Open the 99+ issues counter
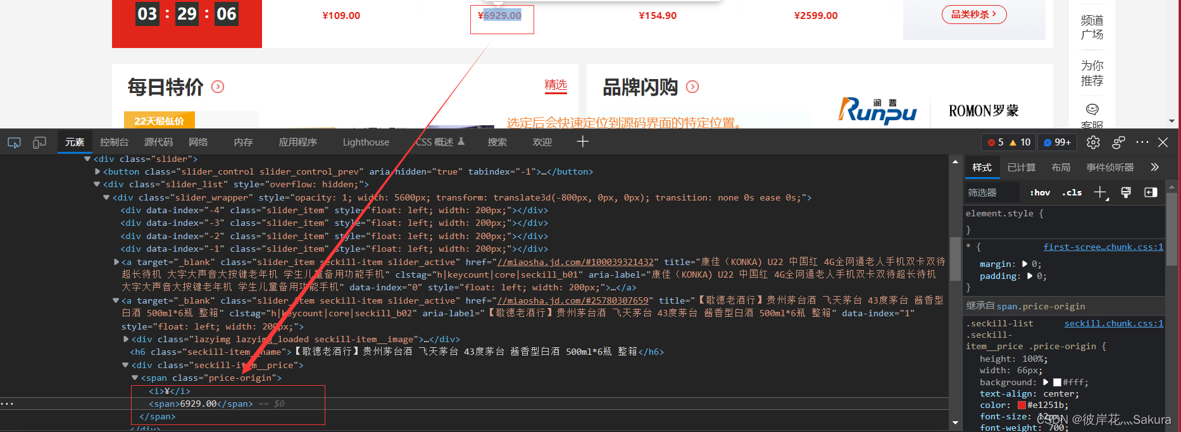The image size is (1181, 432). point(1058,142)
